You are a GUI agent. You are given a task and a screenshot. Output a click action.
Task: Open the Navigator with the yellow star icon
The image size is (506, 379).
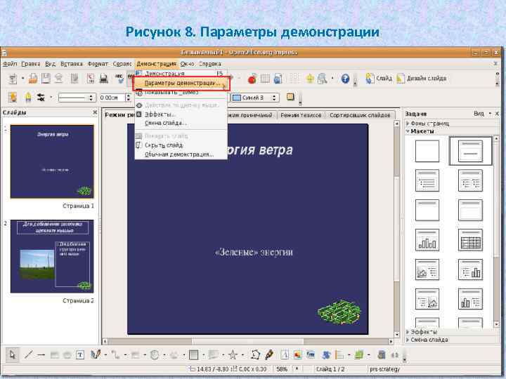pyautogui.click(x=310, y=79)
